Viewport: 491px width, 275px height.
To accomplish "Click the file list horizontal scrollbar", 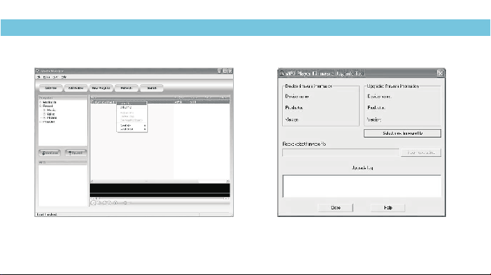I will [160, 181].
